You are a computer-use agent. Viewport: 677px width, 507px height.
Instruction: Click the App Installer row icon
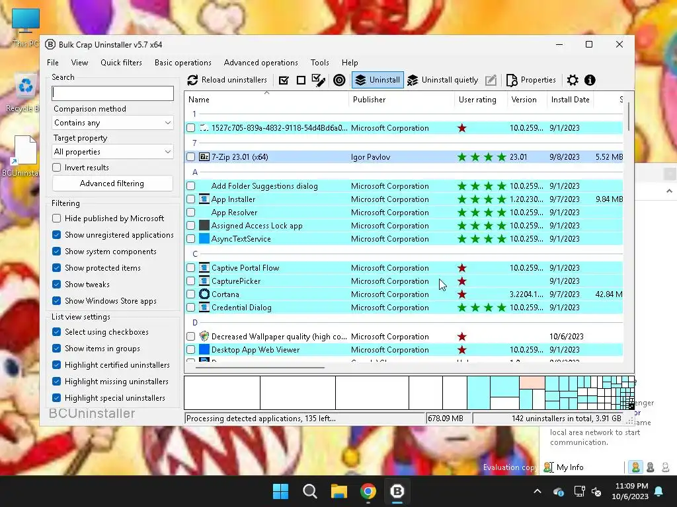click(204, 199)
